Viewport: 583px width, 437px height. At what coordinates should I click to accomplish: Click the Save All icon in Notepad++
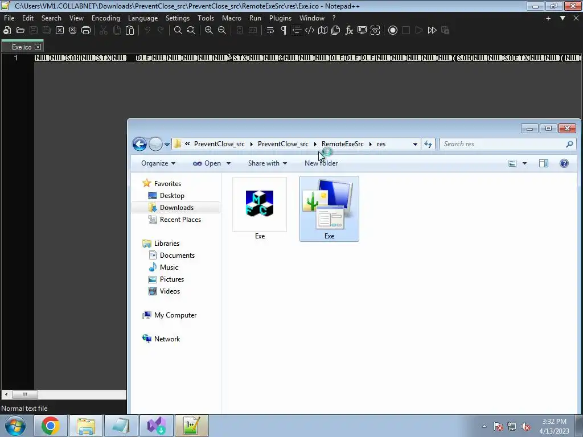coord(47,31)
